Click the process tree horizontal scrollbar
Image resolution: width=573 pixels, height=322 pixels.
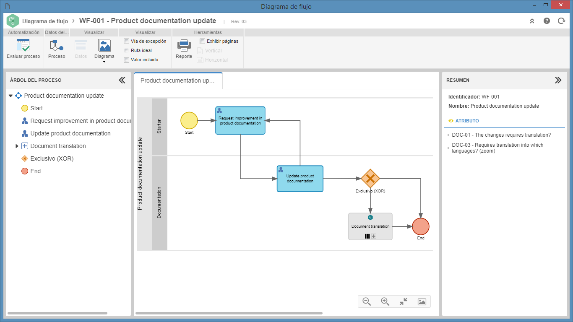click(57, 313)
